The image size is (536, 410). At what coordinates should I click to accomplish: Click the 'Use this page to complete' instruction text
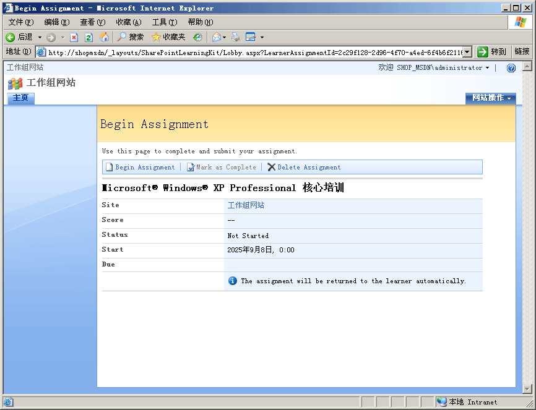[199, 152]
